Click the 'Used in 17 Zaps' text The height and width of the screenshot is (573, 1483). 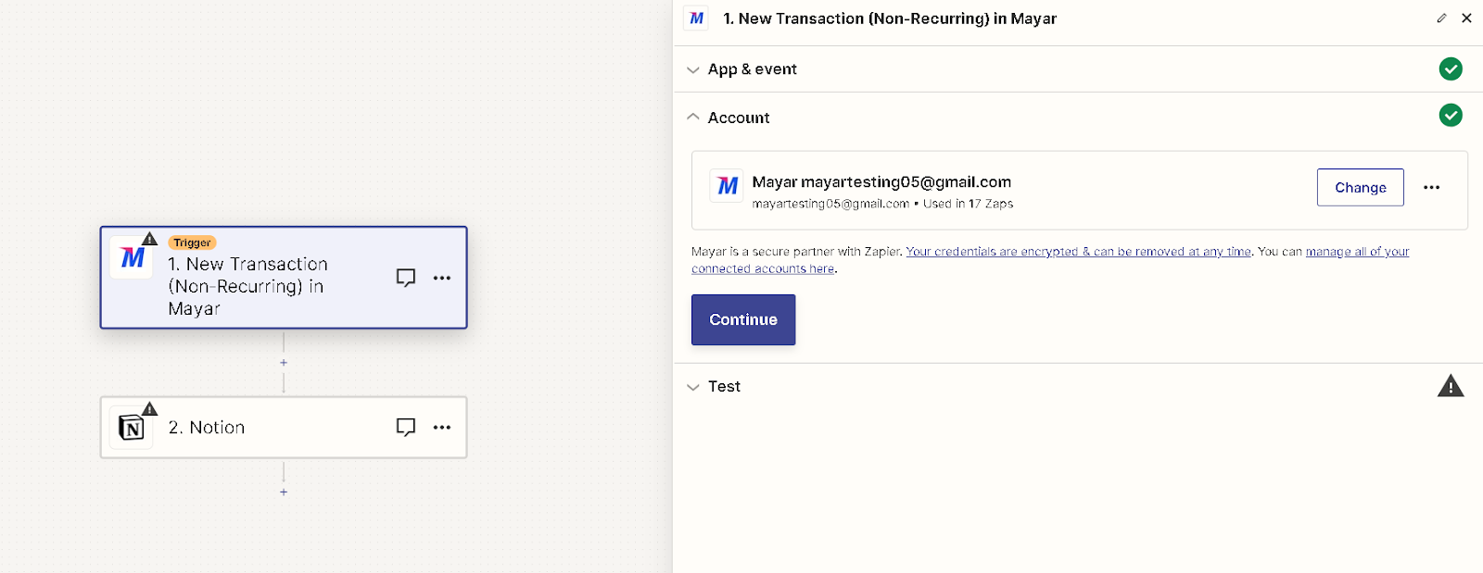pyautogui.click(x=969, y=204)
